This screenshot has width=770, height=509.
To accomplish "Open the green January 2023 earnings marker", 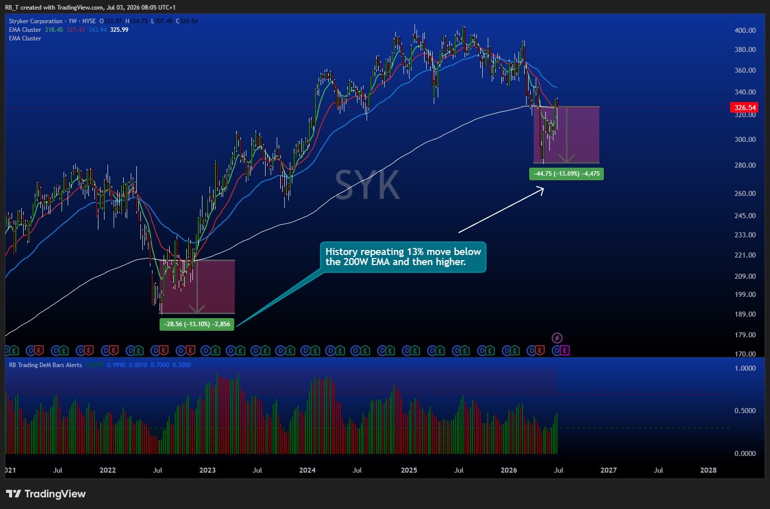I will coord(215,350).
